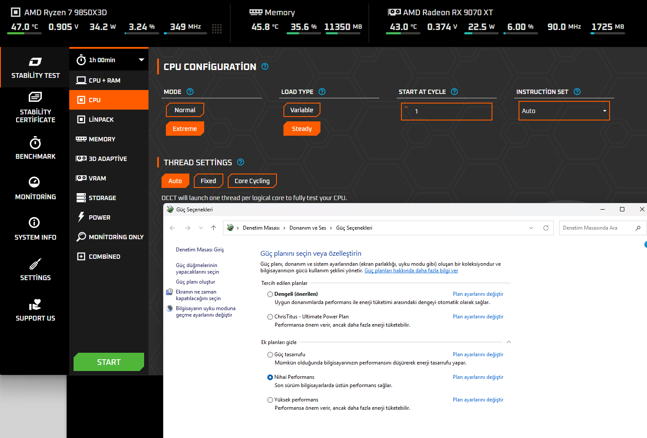Set load type to Steady
Image resolution: width=647 pixels, height=438 pixels.
point(302,129)
